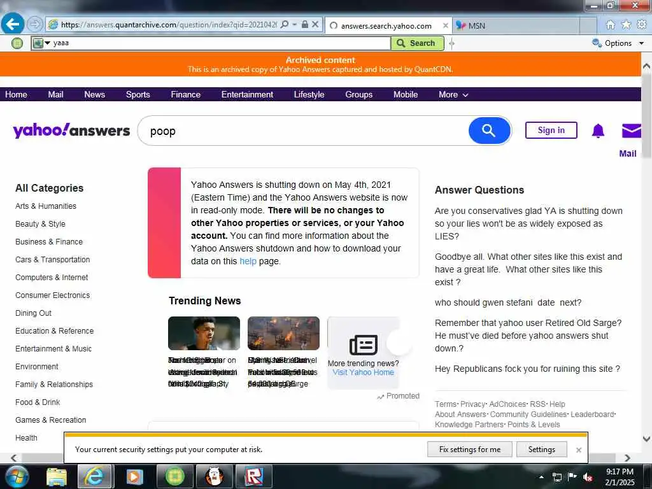
Task: Open the toolbar search provider dropdown arrow
Action: pyautogui.click(x=47, y=43)
